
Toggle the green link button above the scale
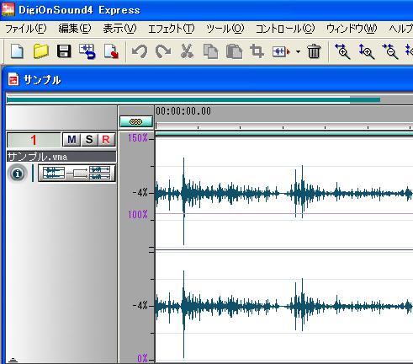click(136, 122)
